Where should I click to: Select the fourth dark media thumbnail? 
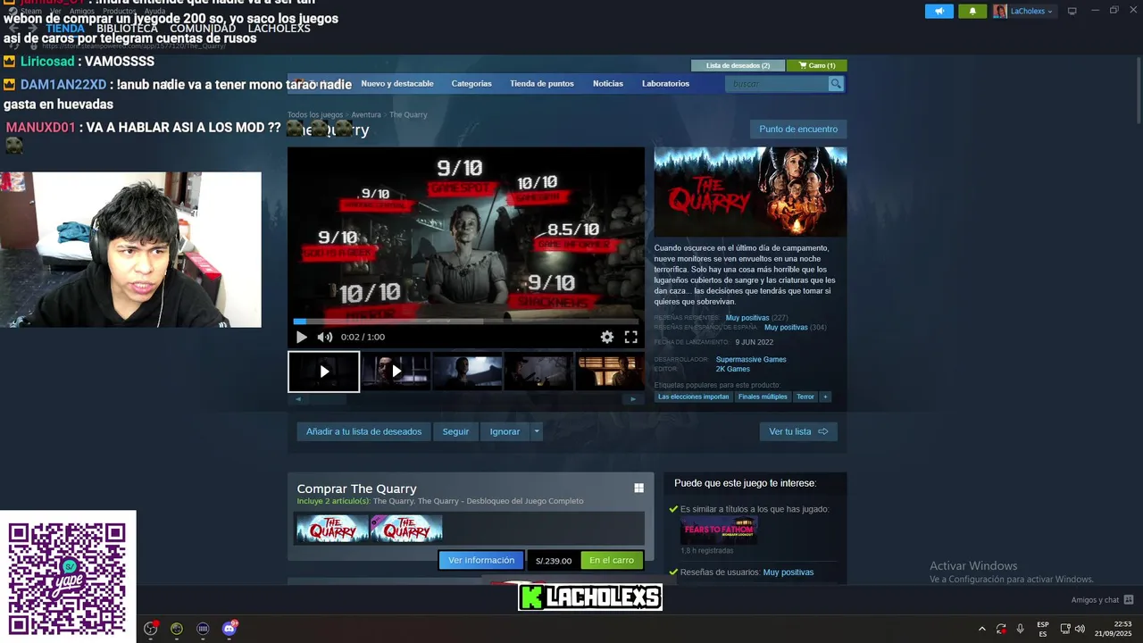tap(538, 372)
